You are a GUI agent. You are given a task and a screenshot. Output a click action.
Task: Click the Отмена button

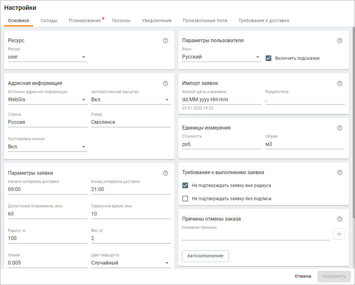(303, 276)
